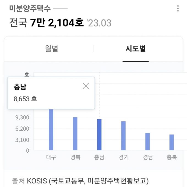The height and width of the screenshot is (187, 187).
Task: Click the 경남 x-axis label
Action: (148, 157)
